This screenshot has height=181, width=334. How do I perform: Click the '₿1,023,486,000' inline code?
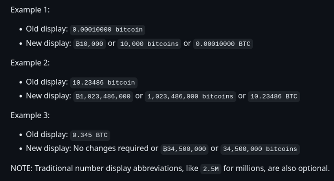coord(103,96)
